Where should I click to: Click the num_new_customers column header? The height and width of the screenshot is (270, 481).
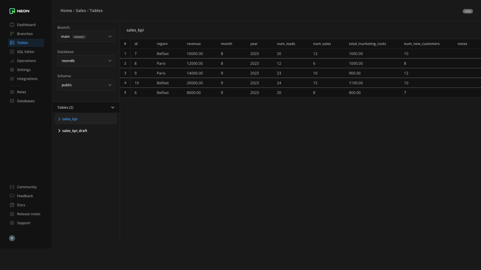click(x=422, y=44)
